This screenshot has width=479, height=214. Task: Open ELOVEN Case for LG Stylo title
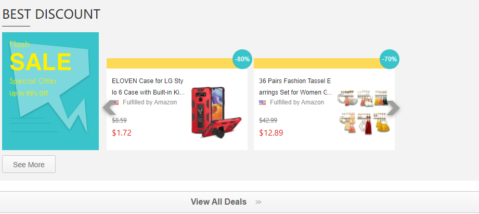coord(148,86)
